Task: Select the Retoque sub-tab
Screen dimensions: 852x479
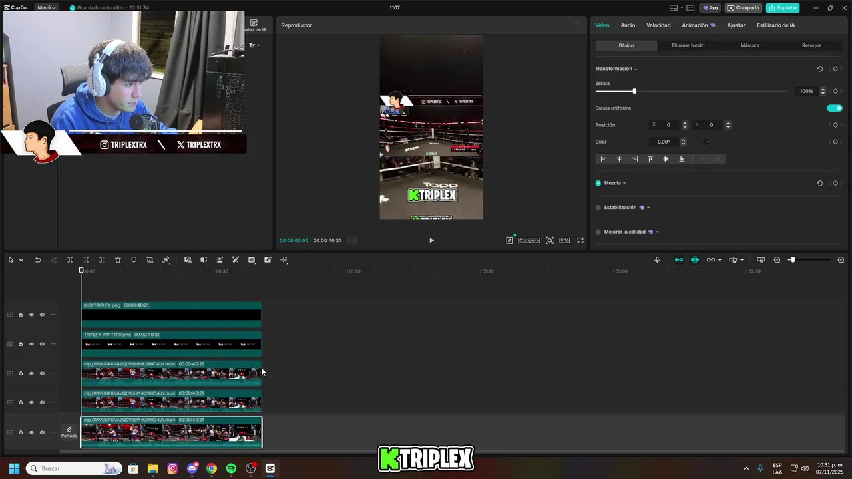Action: point(811,45)
